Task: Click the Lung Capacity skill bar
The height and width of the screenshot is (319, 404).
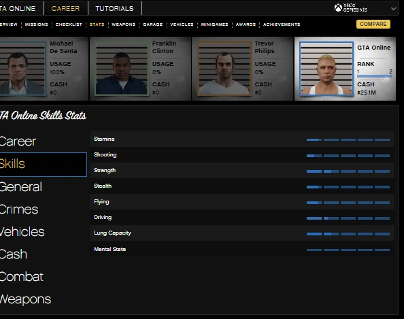Action: [348, 234]
